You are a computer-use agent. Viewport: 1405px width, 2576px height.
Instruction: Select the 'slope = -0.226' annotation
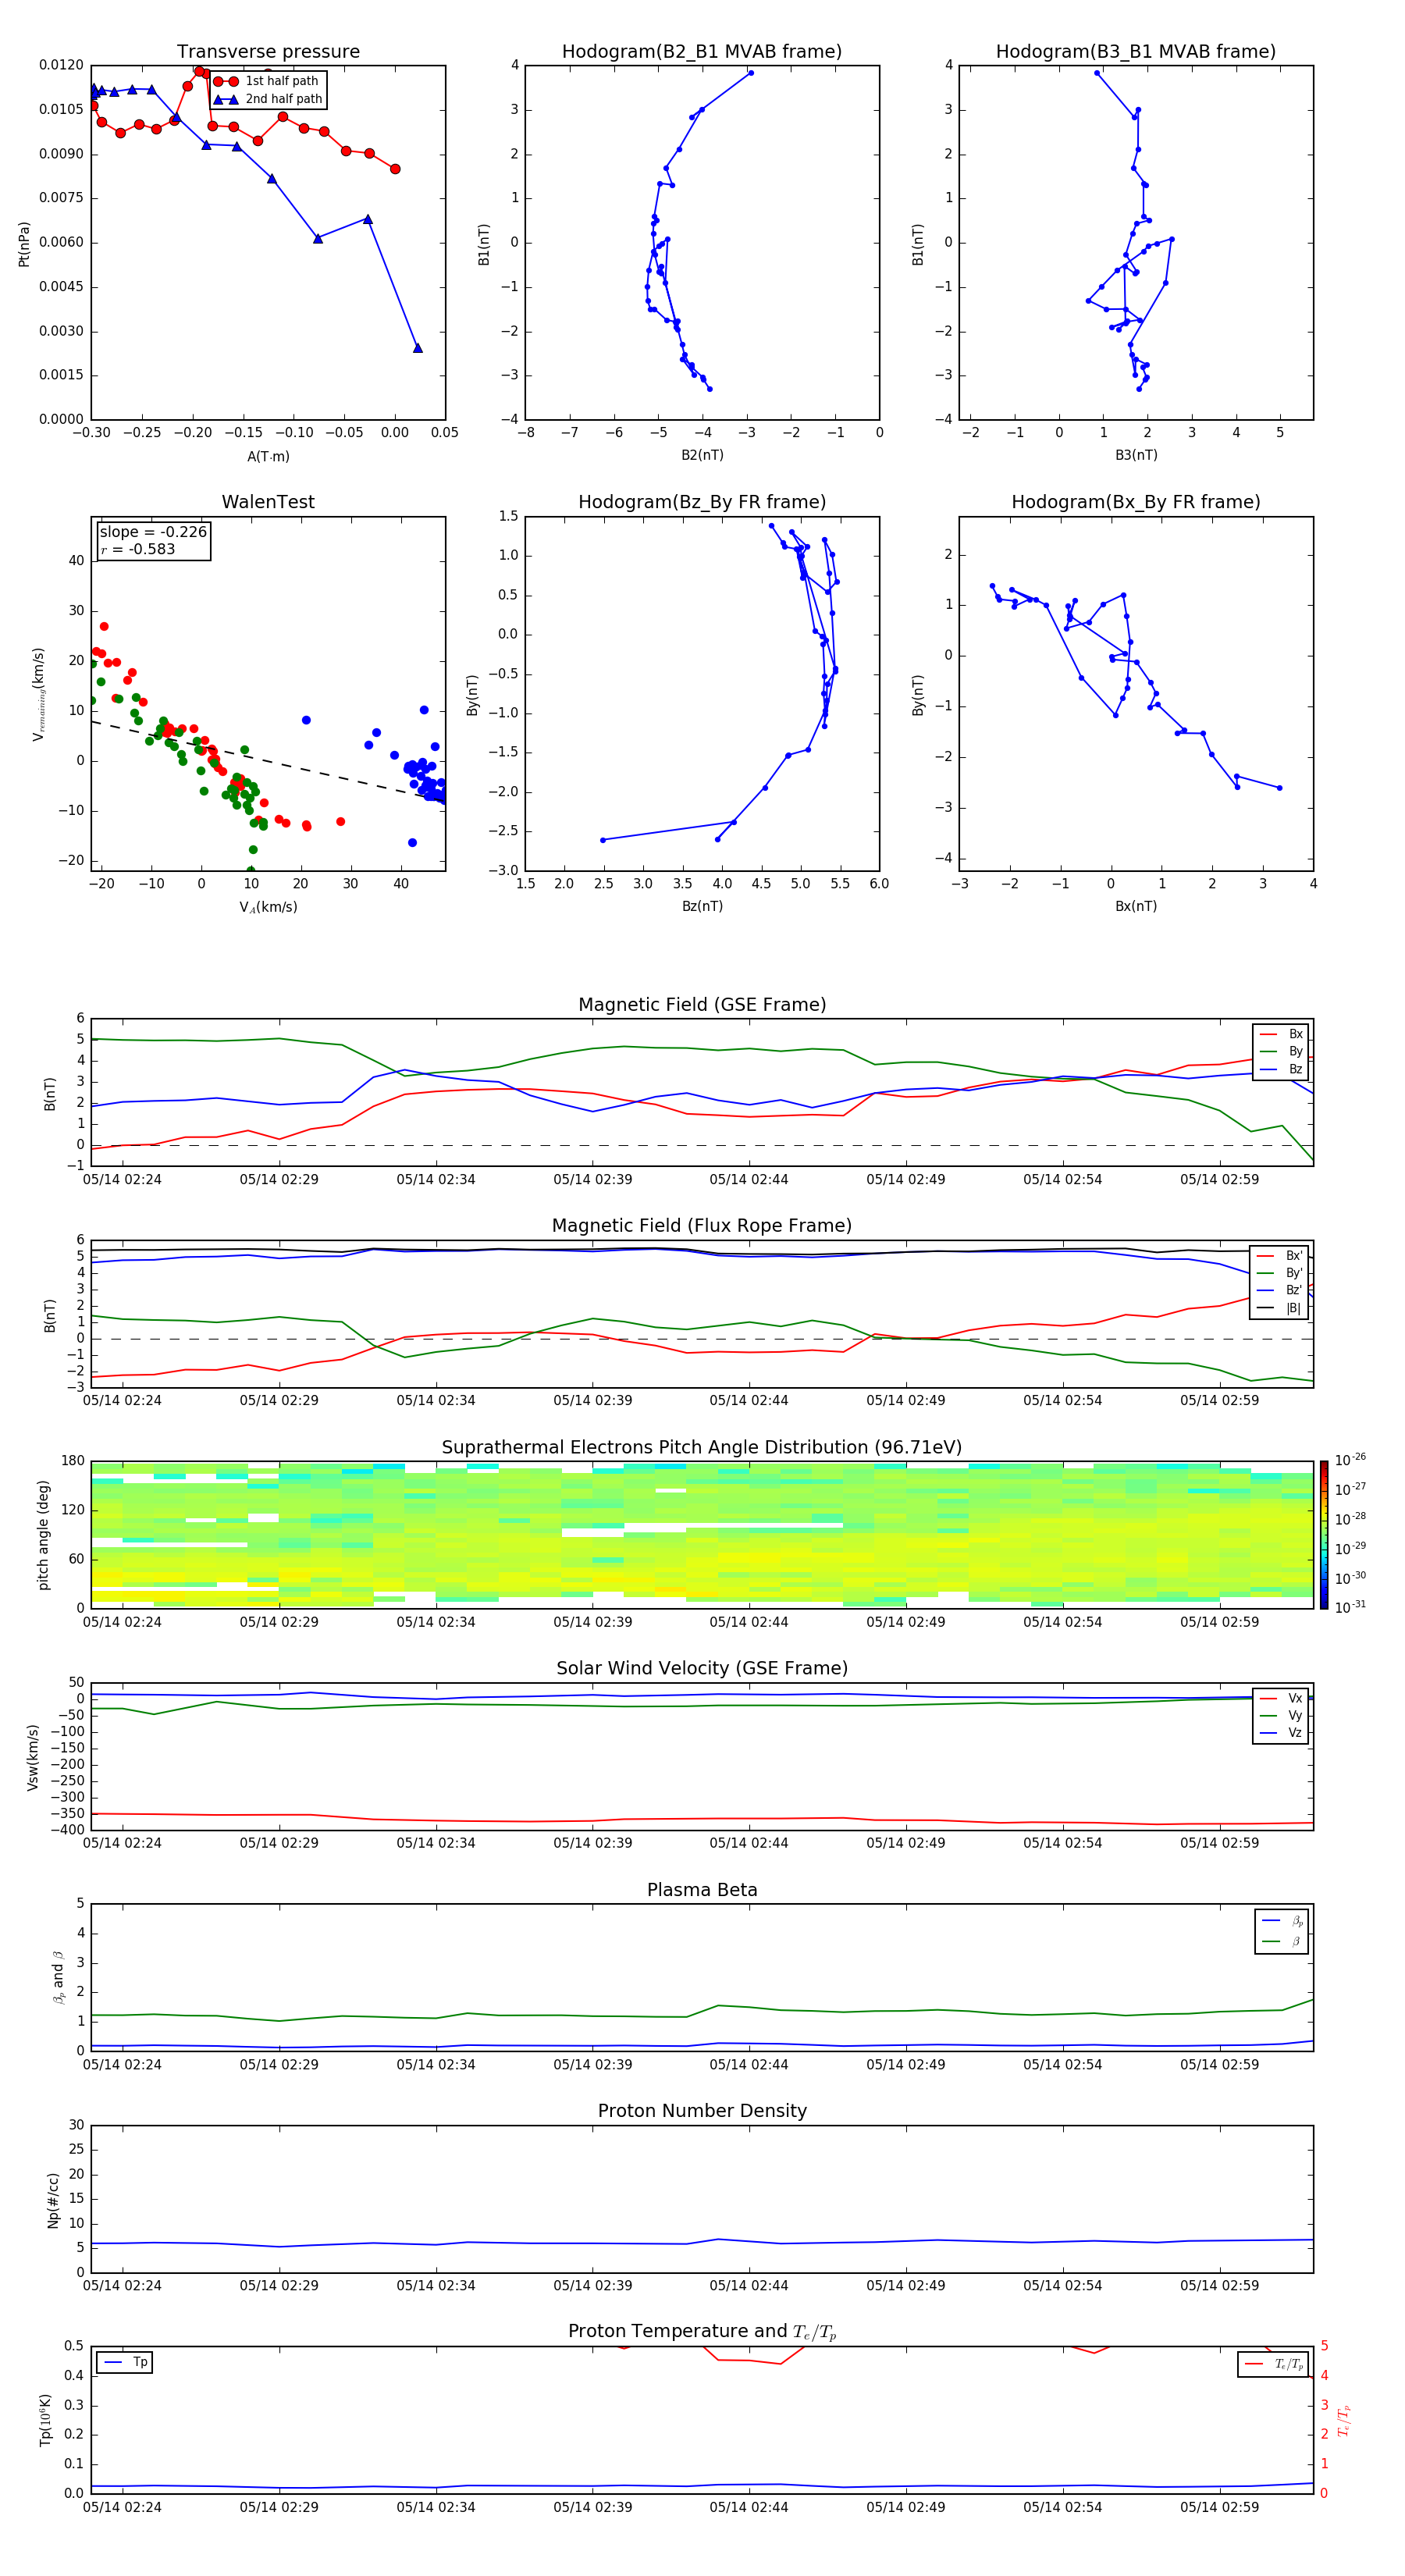pyautogui.click(x=153, y=532)
